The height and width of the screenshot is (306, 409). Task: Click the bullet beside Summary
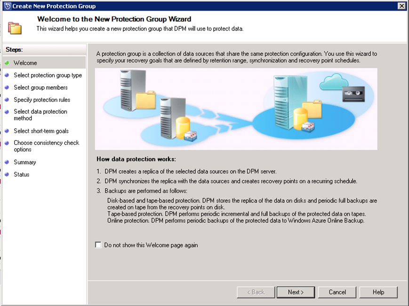[x=7, y=162]
